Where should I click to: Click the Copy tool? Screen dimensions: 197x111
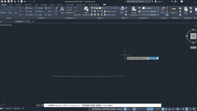(x=29, y=11)
